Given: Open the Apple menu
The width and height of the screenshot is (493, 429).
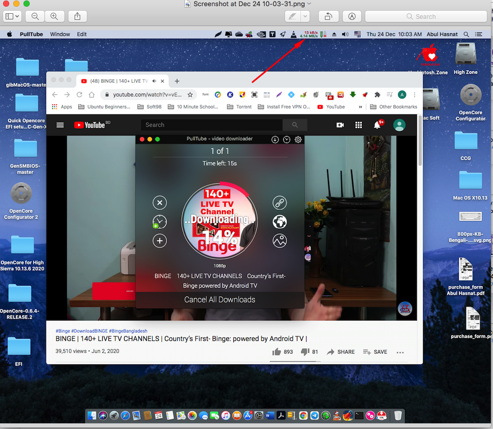Looking at the screenshot, I should coord(9,34).
